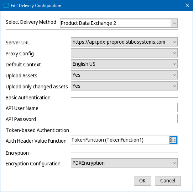Confirm changes with the OK button
The width and height of the screenshot is (193, 192).
142,181
